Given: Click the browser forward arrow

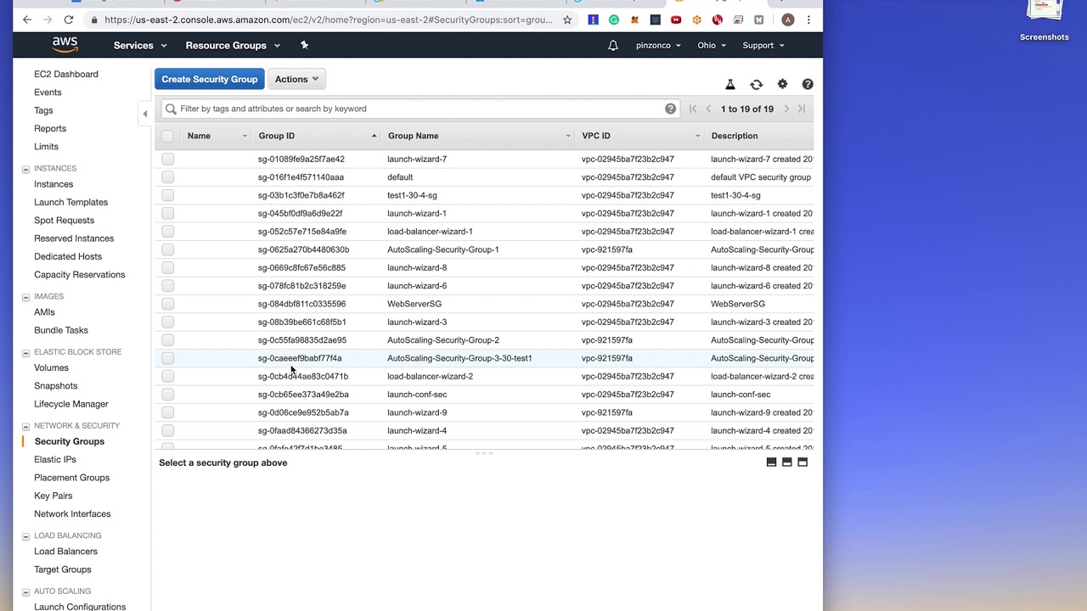Looking at the screenshot, I should [x=48, y=20].
